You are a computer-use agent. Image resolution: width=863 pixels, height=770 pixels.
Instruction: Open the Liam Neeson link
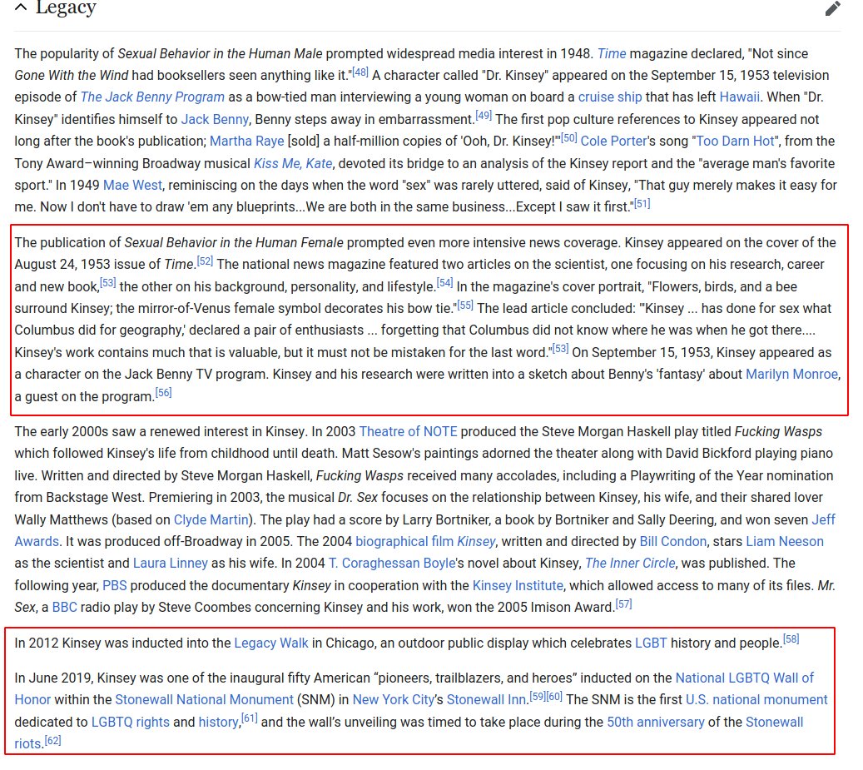tap(785, 542)
